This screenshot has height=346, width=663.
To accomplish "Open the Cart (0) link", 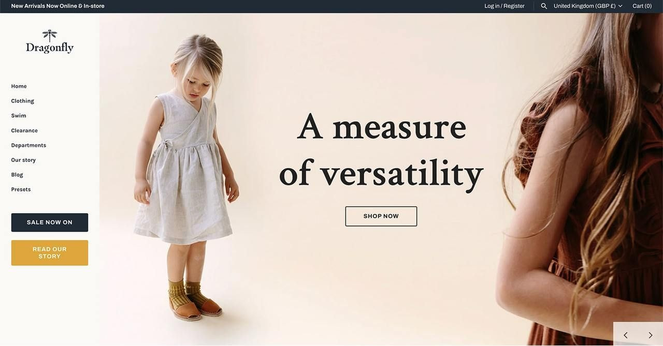I will [x=642, y=6].
